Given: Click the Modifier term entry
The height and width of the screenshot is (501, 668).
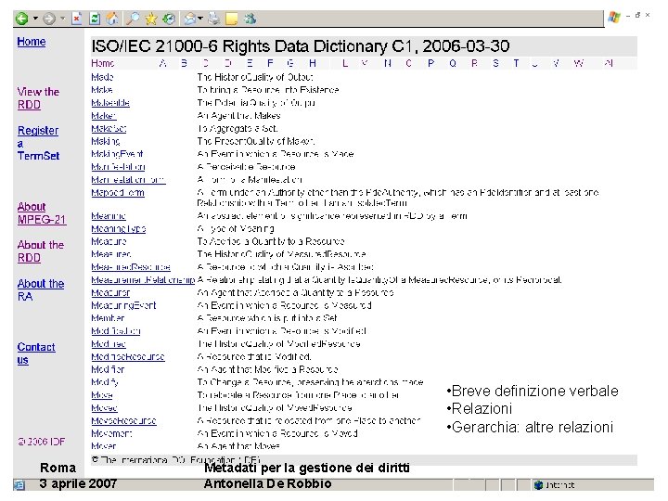Looking at the screenshot, I should tap(108, 369).
